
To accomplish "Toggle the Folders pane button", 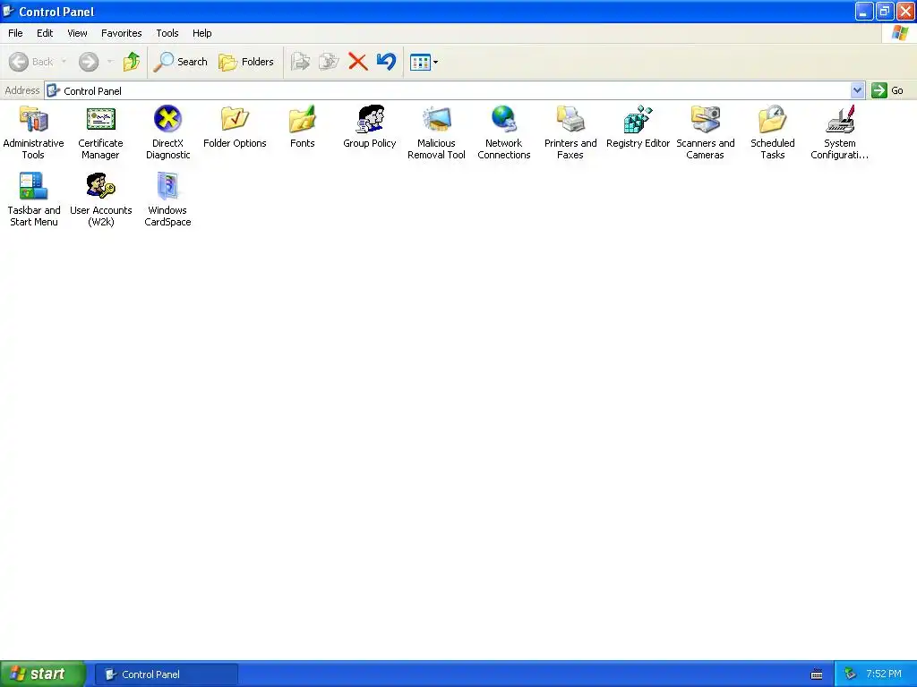I will [246, 62].
